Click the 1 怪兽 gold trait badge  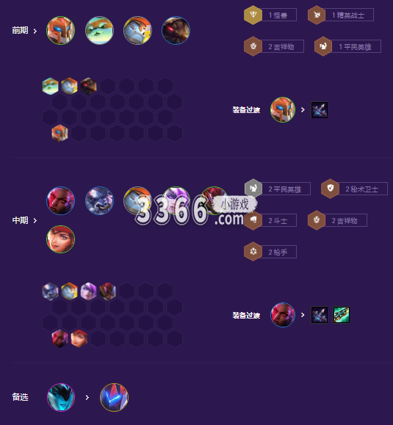(x=270, y=15)
